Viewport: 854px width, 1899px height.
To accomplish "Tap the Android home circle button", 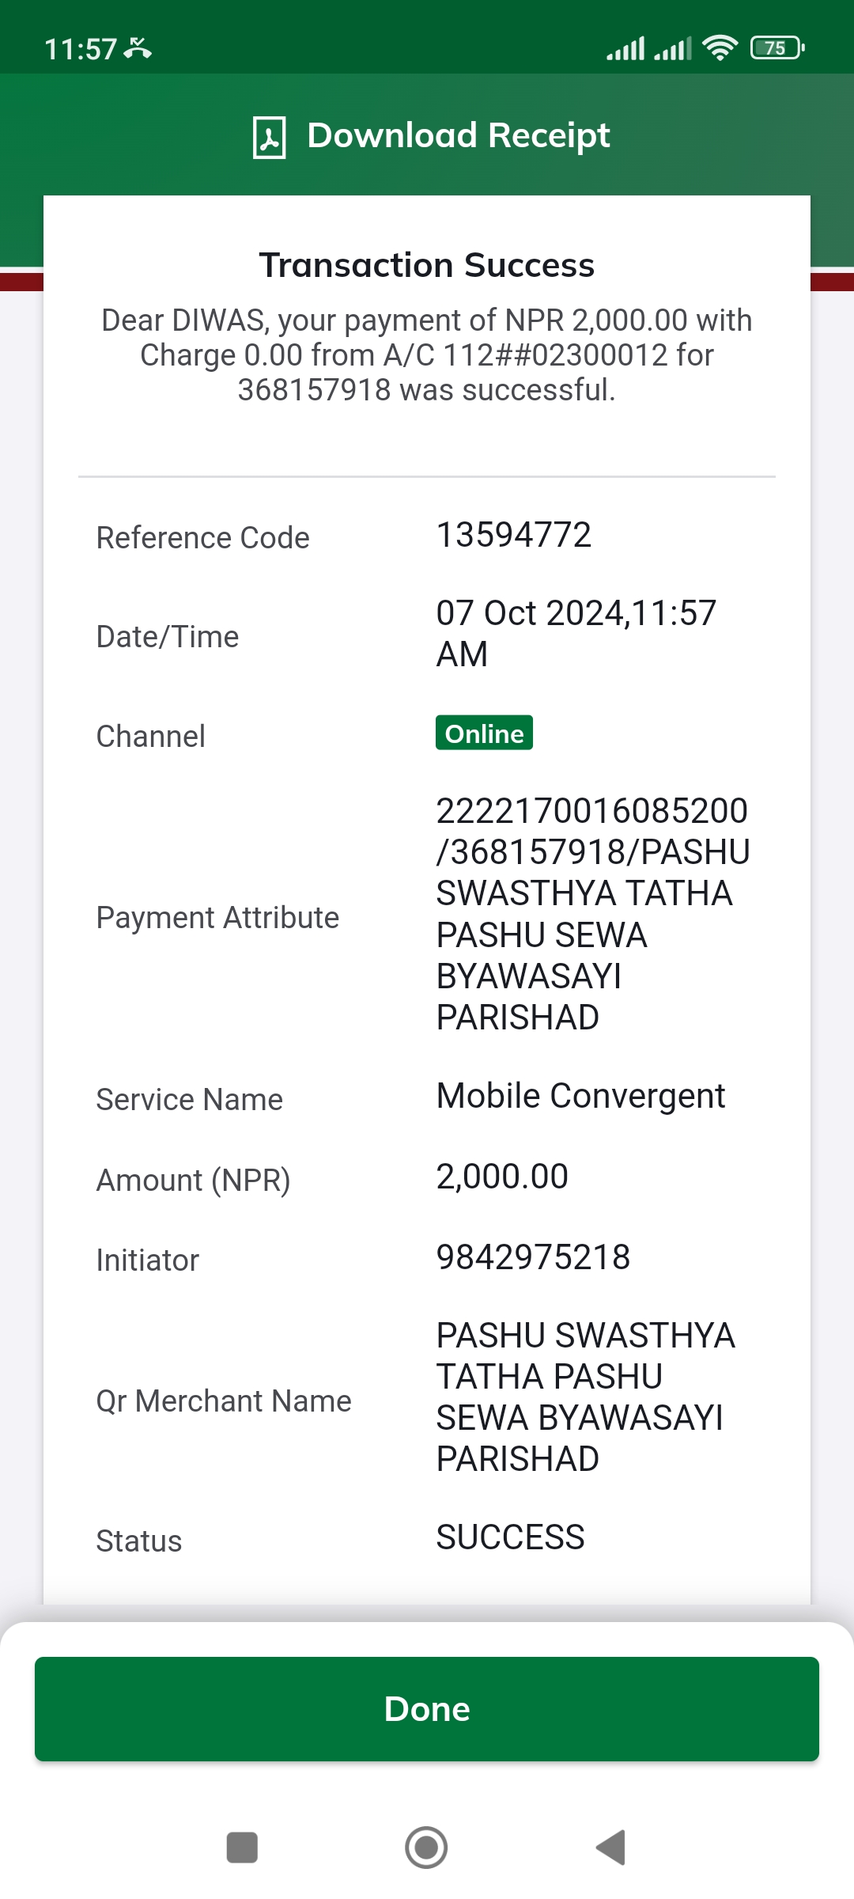I will pos(426,1848).
